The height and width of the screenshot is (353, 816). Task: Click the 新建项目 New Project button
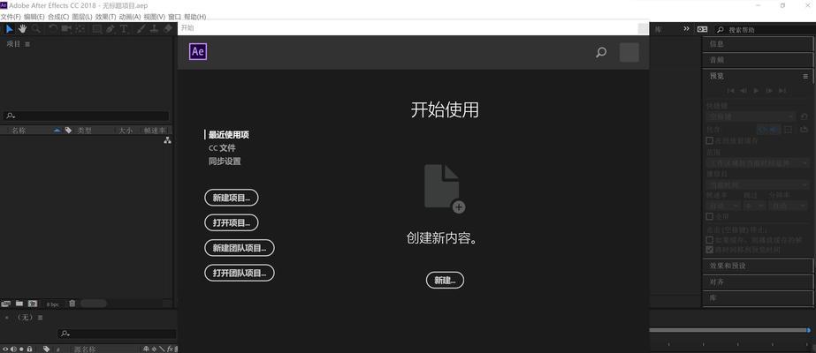[232, 198]
